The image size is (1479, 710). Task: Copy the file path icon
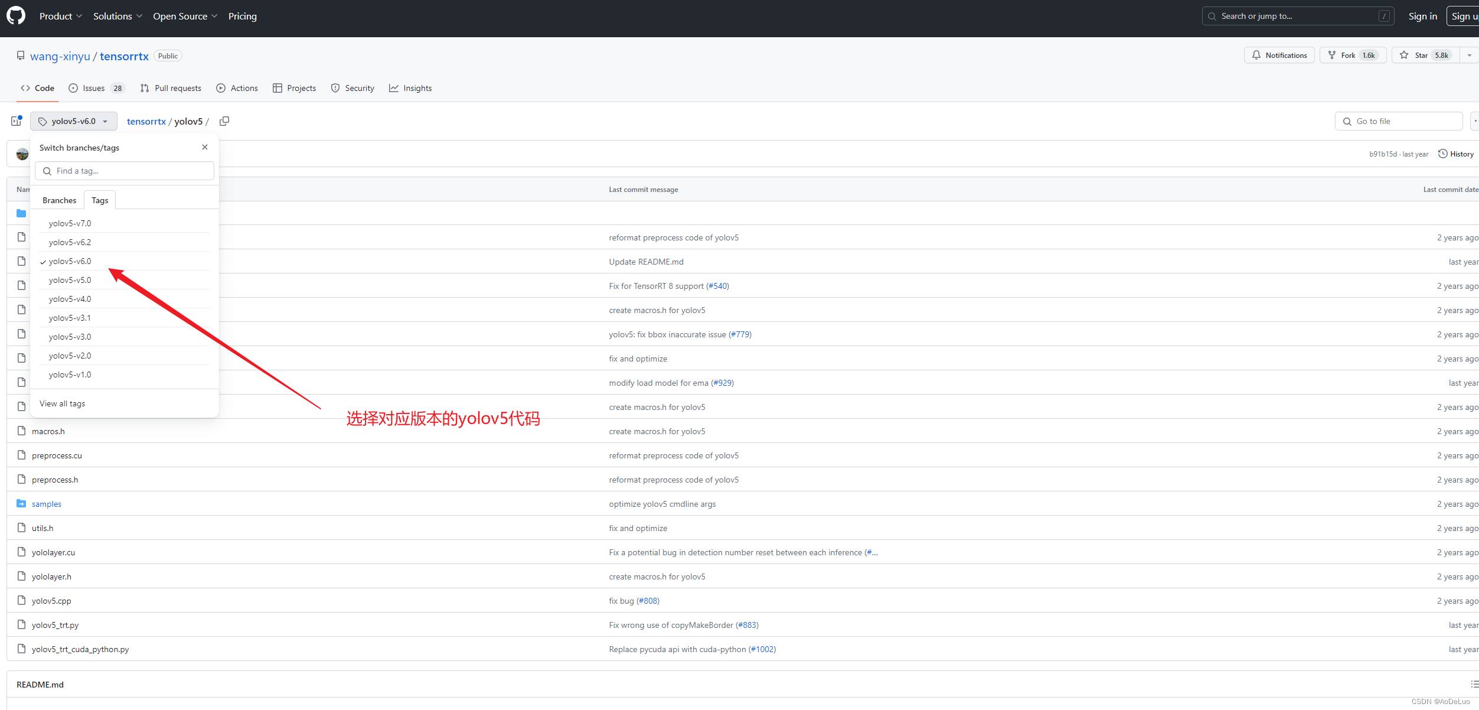224,121
